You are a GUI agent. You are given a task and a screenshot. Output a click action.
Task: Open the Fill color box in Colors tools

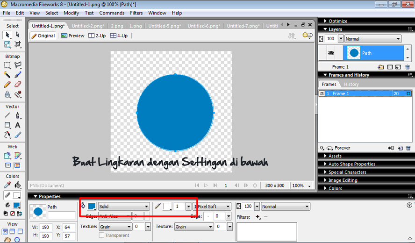coord(17,205)
